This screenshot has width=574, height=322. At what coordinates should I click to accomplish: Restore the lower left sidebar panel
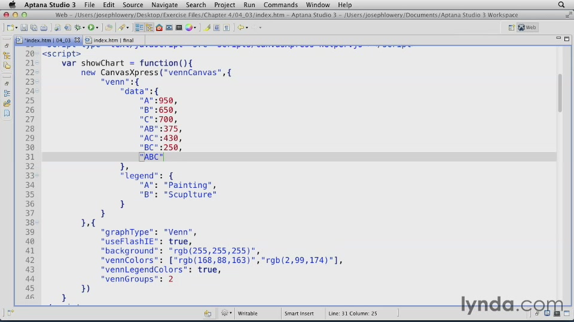(7, 83)
